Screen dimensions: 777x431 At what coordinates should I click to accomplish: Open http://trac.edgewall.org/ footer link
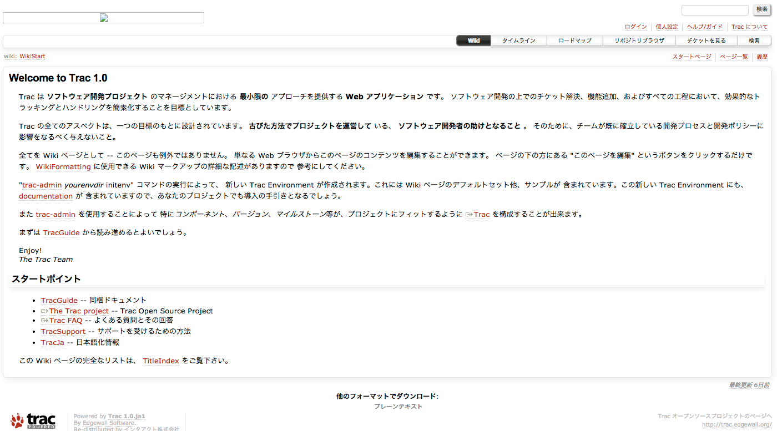[x=736, y=425]
